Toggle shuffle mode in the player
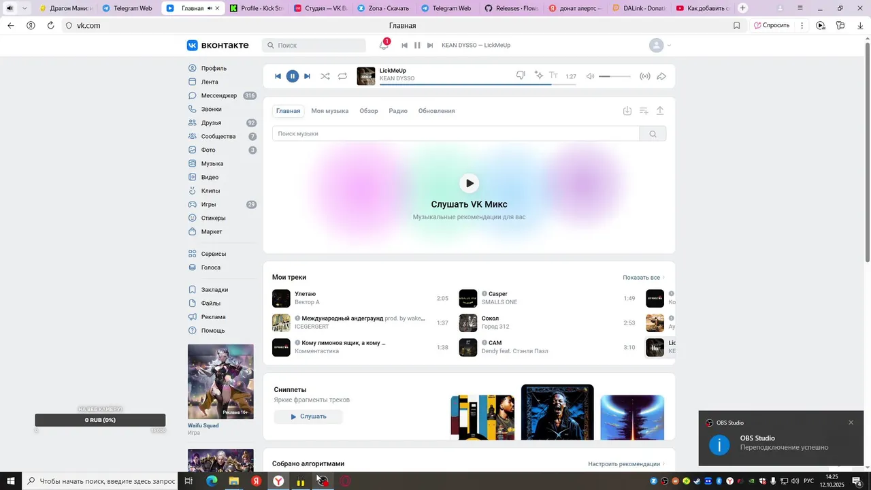This screenshot has width=871, height=490. tap(325, 76)
